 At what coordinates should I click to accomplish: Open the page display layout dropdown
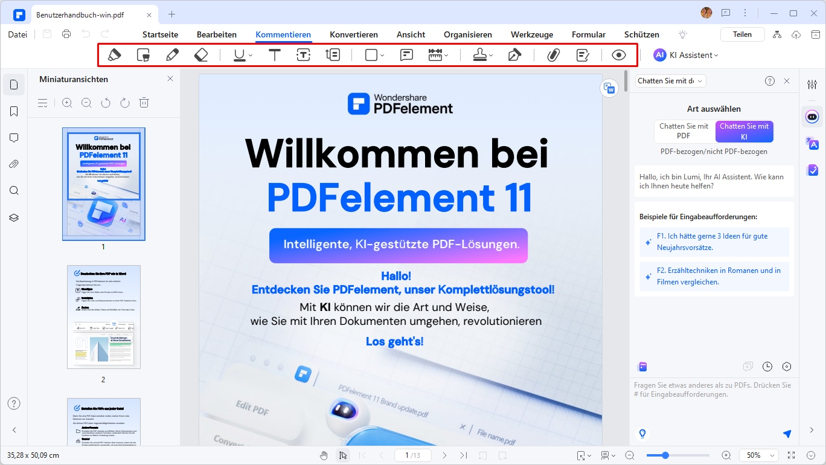tap(608, 455)
